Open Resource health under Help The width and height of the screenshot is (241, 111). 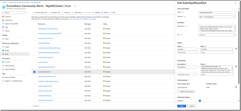tap(10, 77)
